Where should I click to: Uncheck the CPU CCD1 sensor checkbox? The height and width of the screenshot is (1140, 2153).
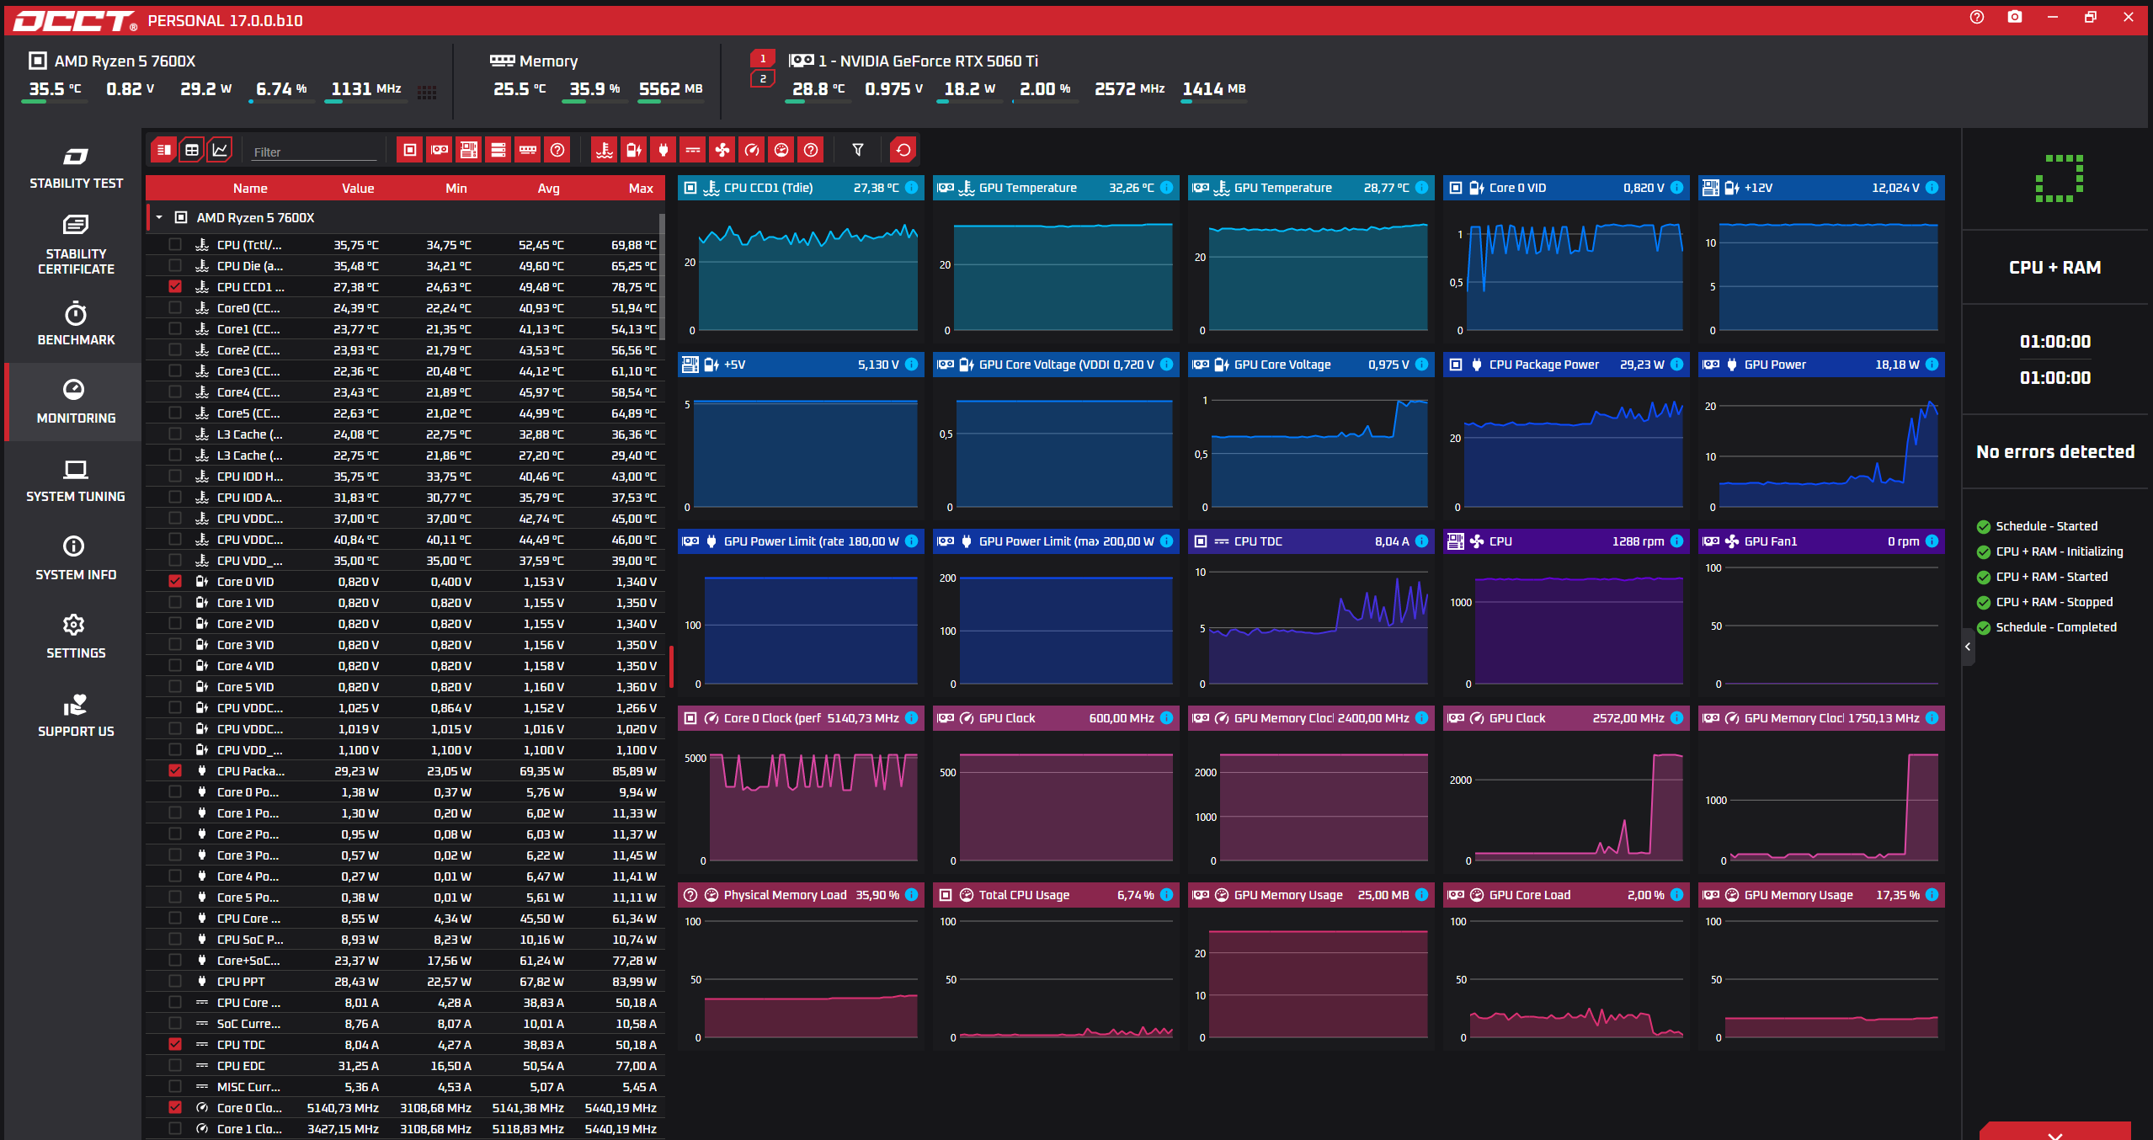(x=175, y=286)
